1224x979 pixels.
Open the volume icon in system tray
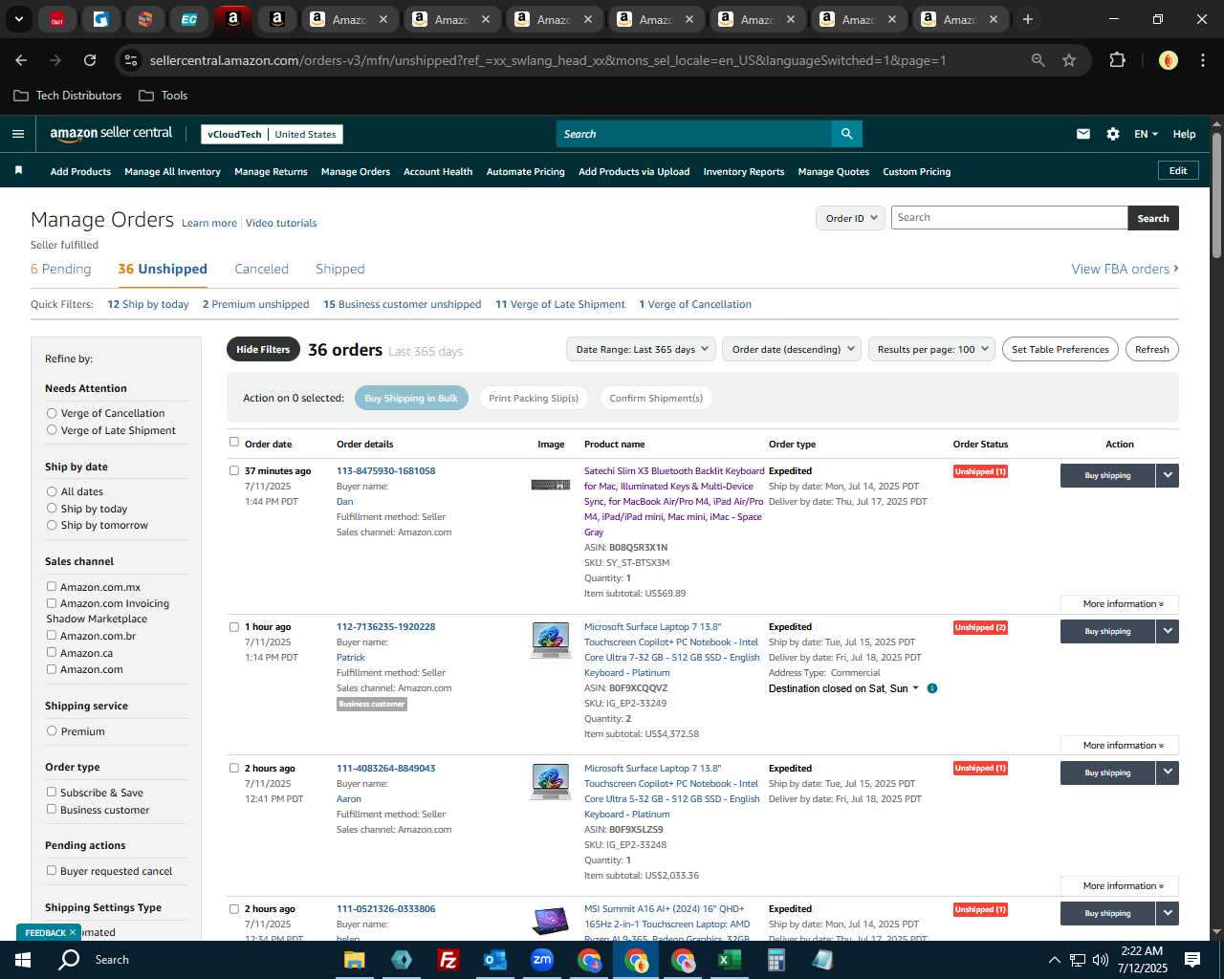(1101, 960)
